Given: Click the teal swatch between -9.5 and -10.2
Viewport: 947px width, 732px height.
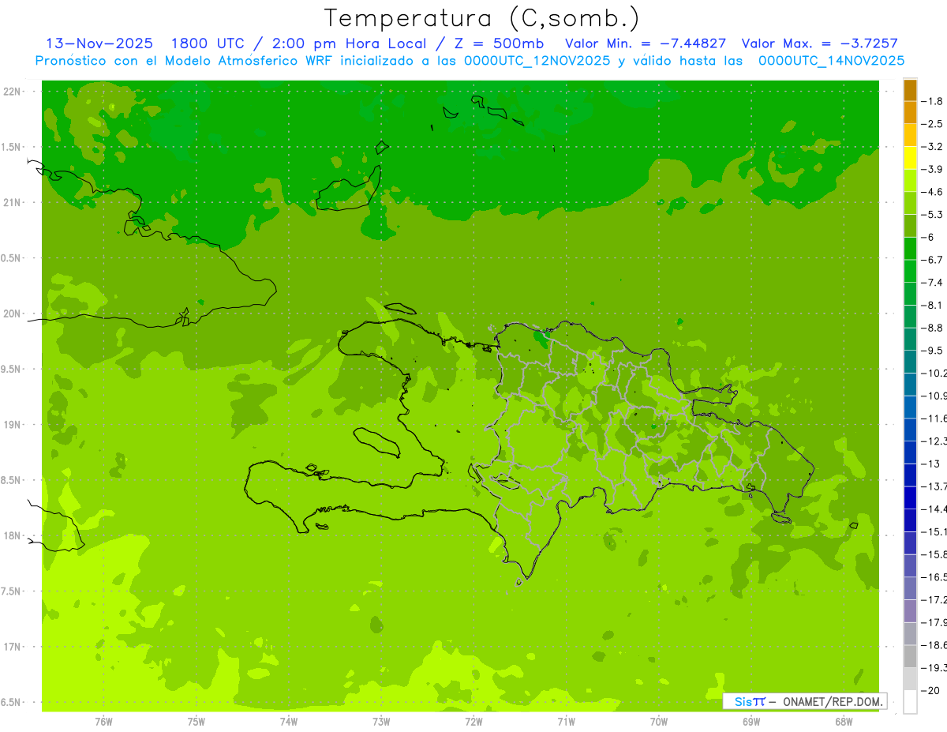Looking at the screenshot, I should coord(910,362).
